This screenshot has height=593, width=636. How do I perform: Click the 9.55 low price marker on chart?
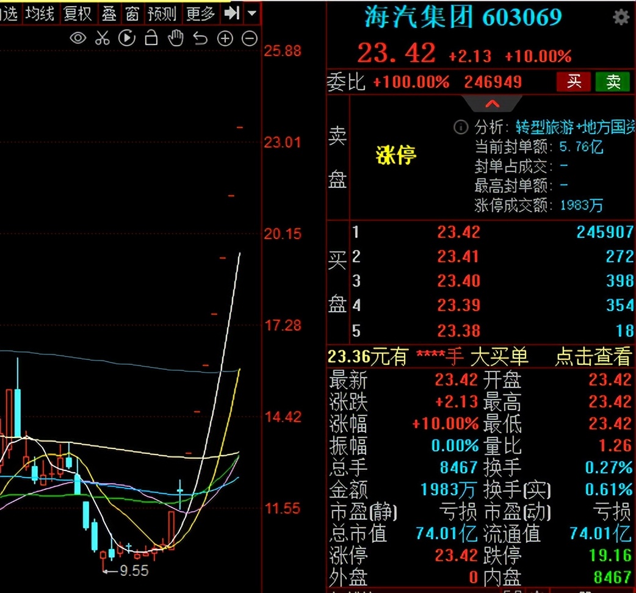[134, 570]
